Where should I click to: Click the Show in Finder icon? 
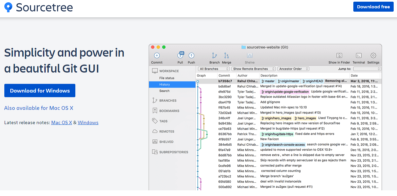[339, 56]
